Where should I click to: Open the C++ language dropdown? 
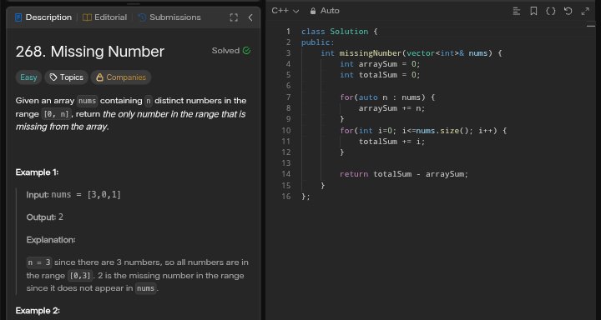point(285,11)
